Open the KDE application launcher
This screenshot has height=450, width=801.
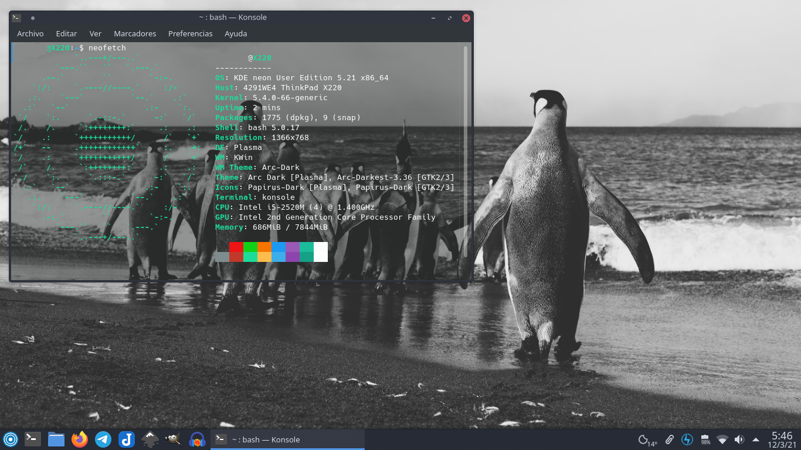point(11,439)
